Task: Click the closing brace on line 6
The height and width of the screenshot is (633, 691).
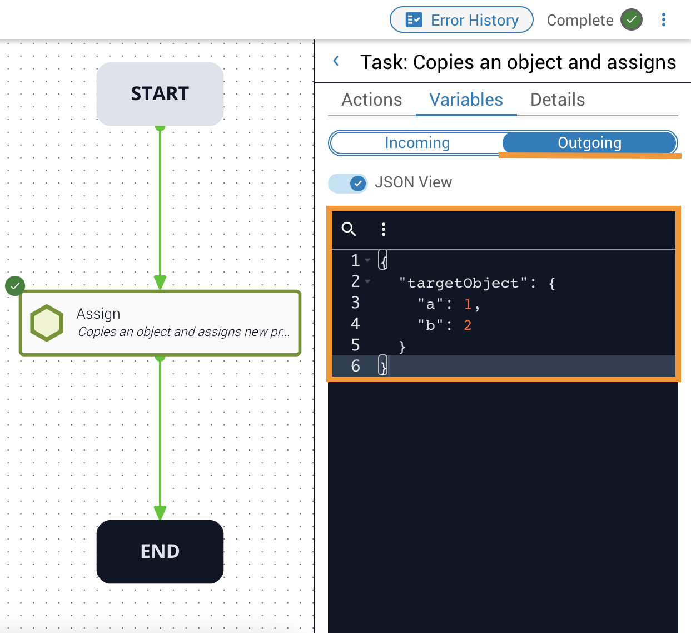Action: pyautogui.click(x=382, y=366)
